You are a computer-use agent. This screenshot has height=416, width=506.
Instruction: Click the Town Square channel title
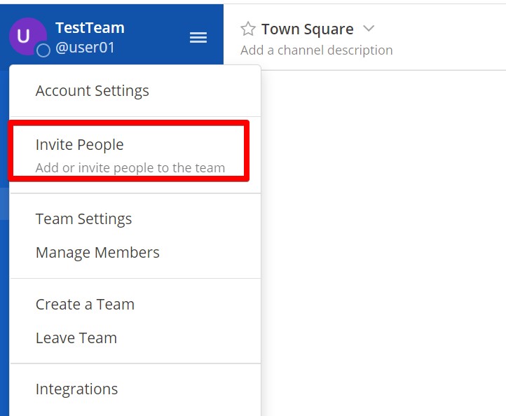pyautogui.click(x=307, y=29)
